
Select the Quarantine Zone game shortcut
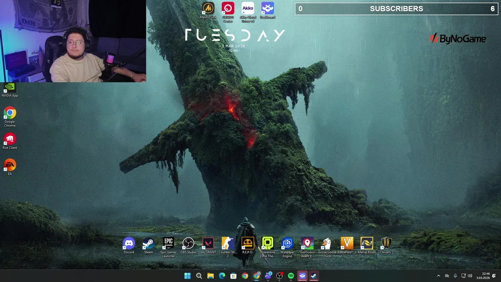(268, 248)
